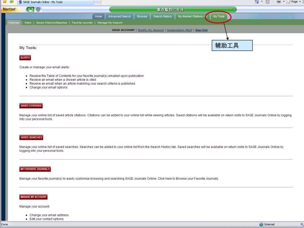Screen dimensions: 304x228
Task: Click 'Manage your account:' text
Action: tap(34, 207)
